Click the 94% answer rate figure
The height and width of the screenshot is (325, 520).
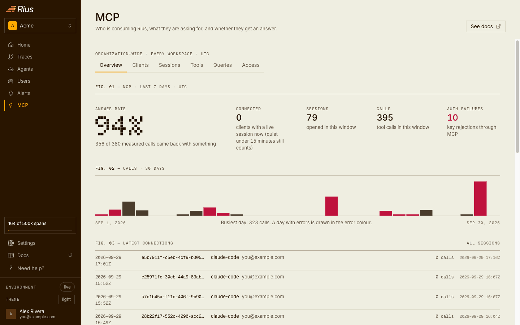[x=119, y=126]
